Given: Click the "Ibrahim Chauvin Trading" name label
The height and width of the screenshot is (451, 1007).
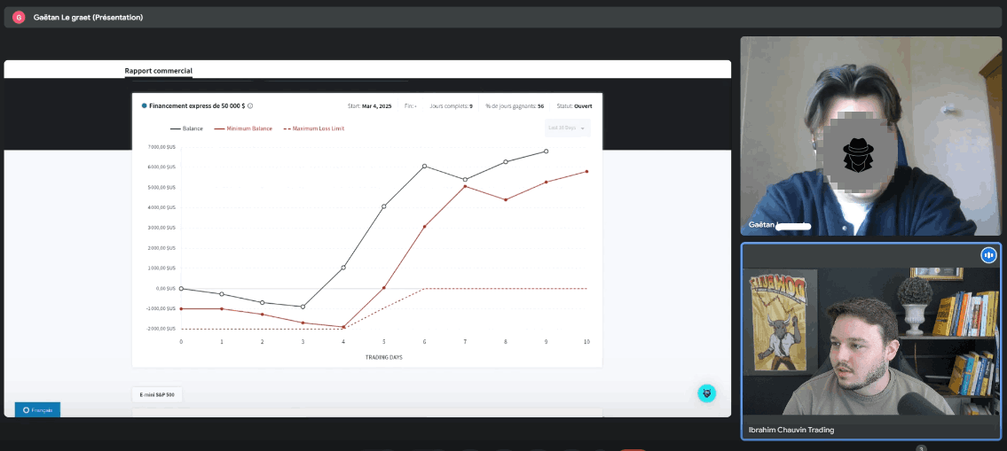Looking at the screenshot, I should click(x=791, y=430).
